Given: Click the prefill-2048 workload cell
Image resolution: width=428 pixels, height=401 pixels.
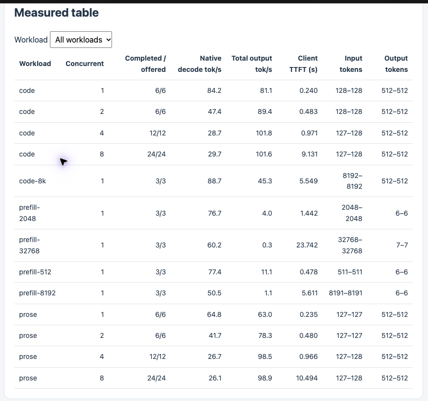Looking at the screenshot, I should 29,213.
